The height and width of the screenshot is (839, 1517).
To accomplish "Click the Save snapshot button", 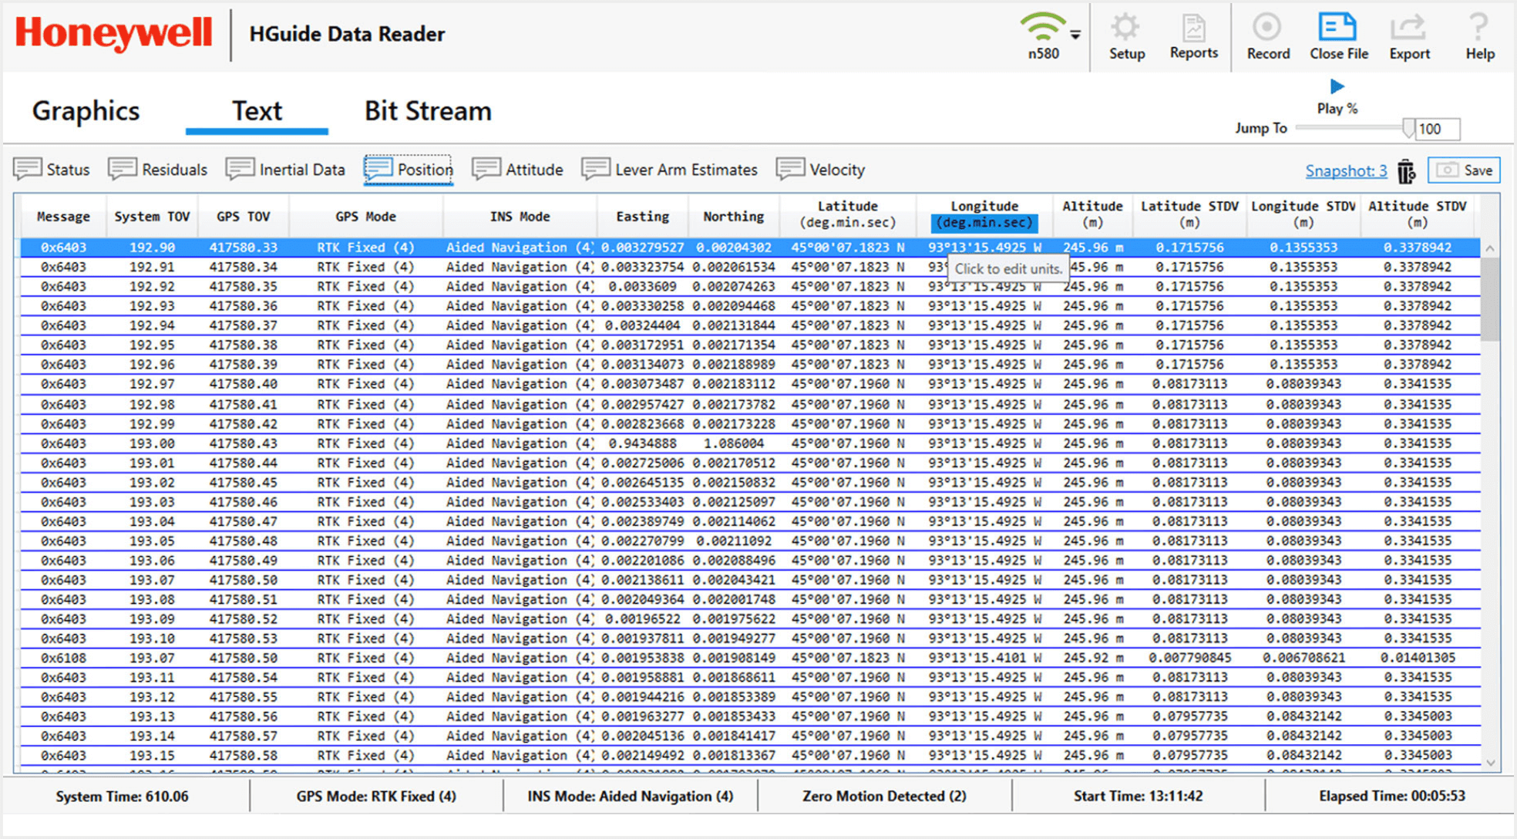I will [1464, 170].
